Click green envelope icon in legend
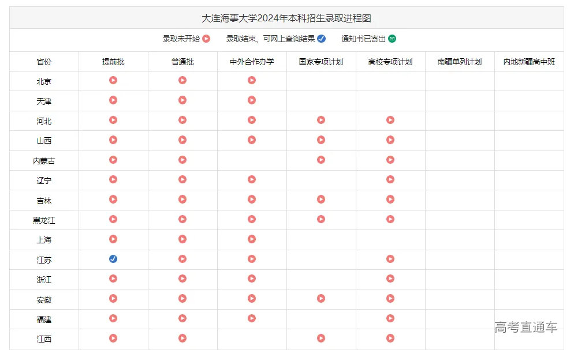Viewport: 574px width, 350px height. (x=392, y=39)
